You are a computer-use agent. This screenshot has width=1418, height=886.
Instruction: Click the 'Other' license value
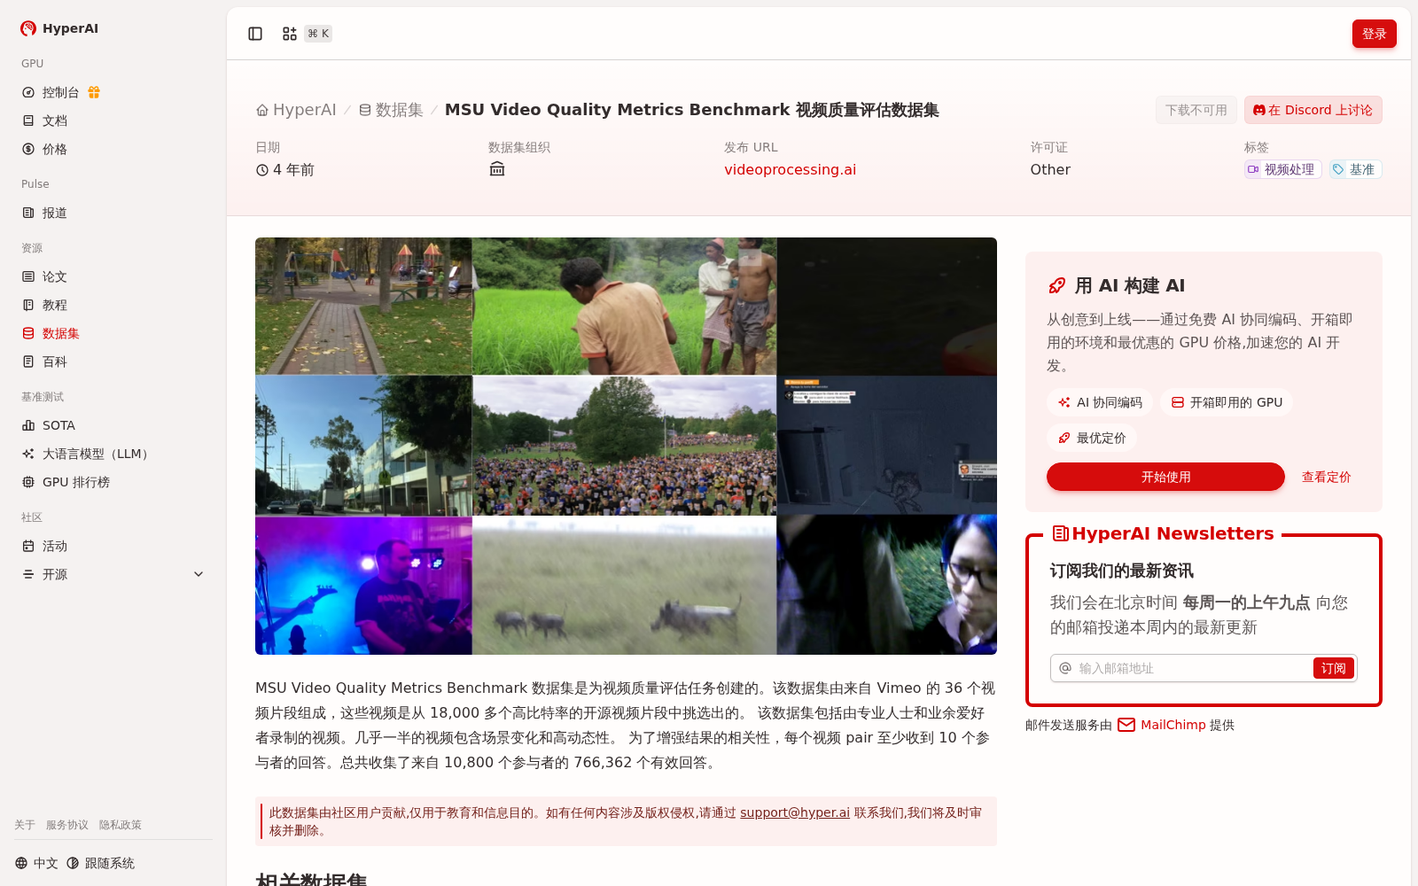coord(1050,169)
